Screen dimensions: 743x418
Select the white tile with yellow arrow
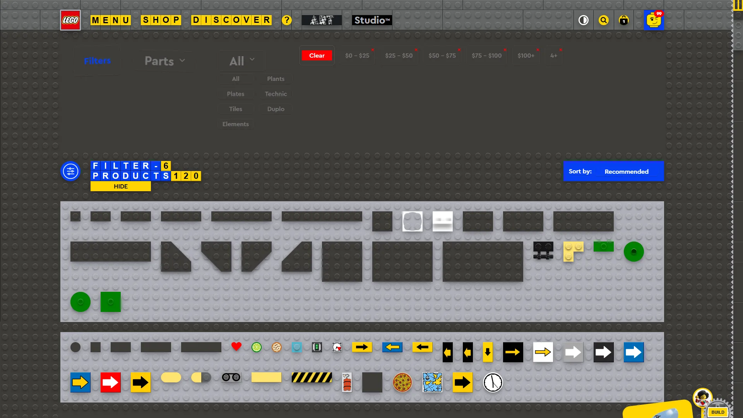[x=543, y=352]
